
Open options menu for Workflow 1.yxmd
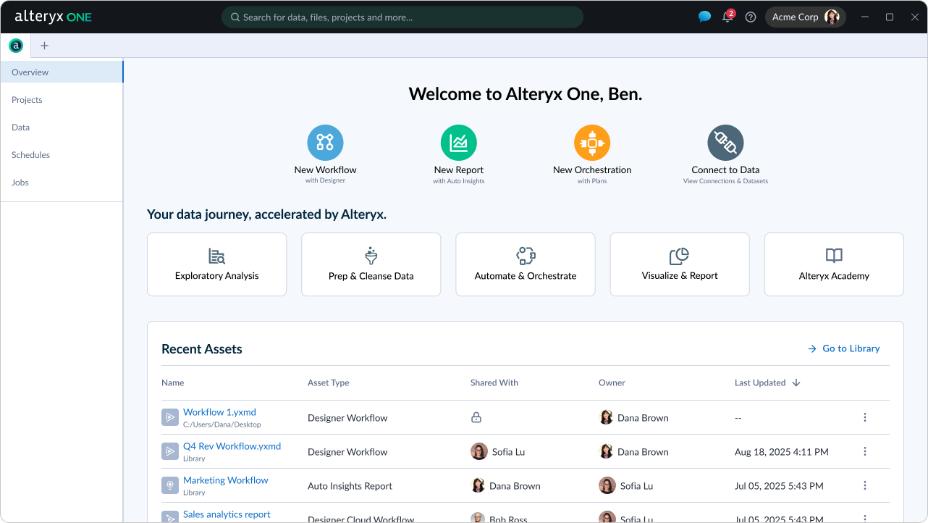[x=864, y=417]
